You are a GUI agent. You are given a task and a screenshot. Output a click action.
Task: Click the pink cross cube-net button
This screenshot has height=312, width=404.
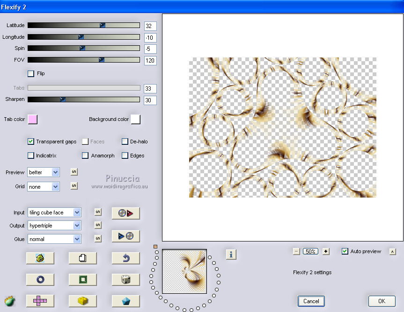click(40, 301)
